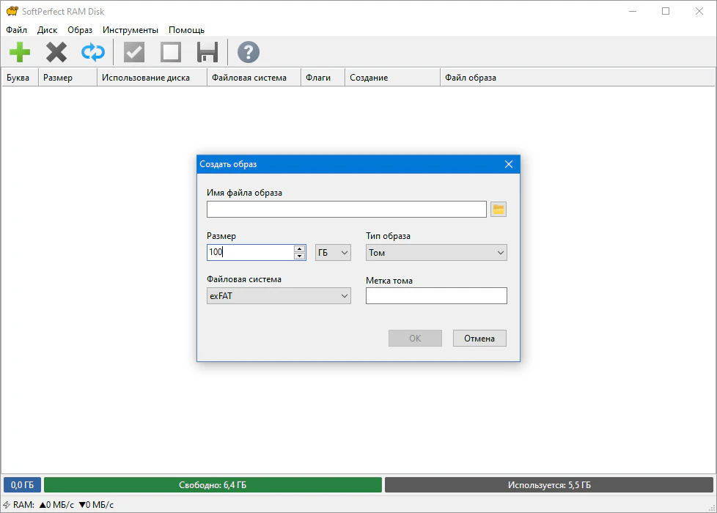This screenshot has width=717, height=513.
Task: Open help via question mark icon
Action: click(249, 52)
